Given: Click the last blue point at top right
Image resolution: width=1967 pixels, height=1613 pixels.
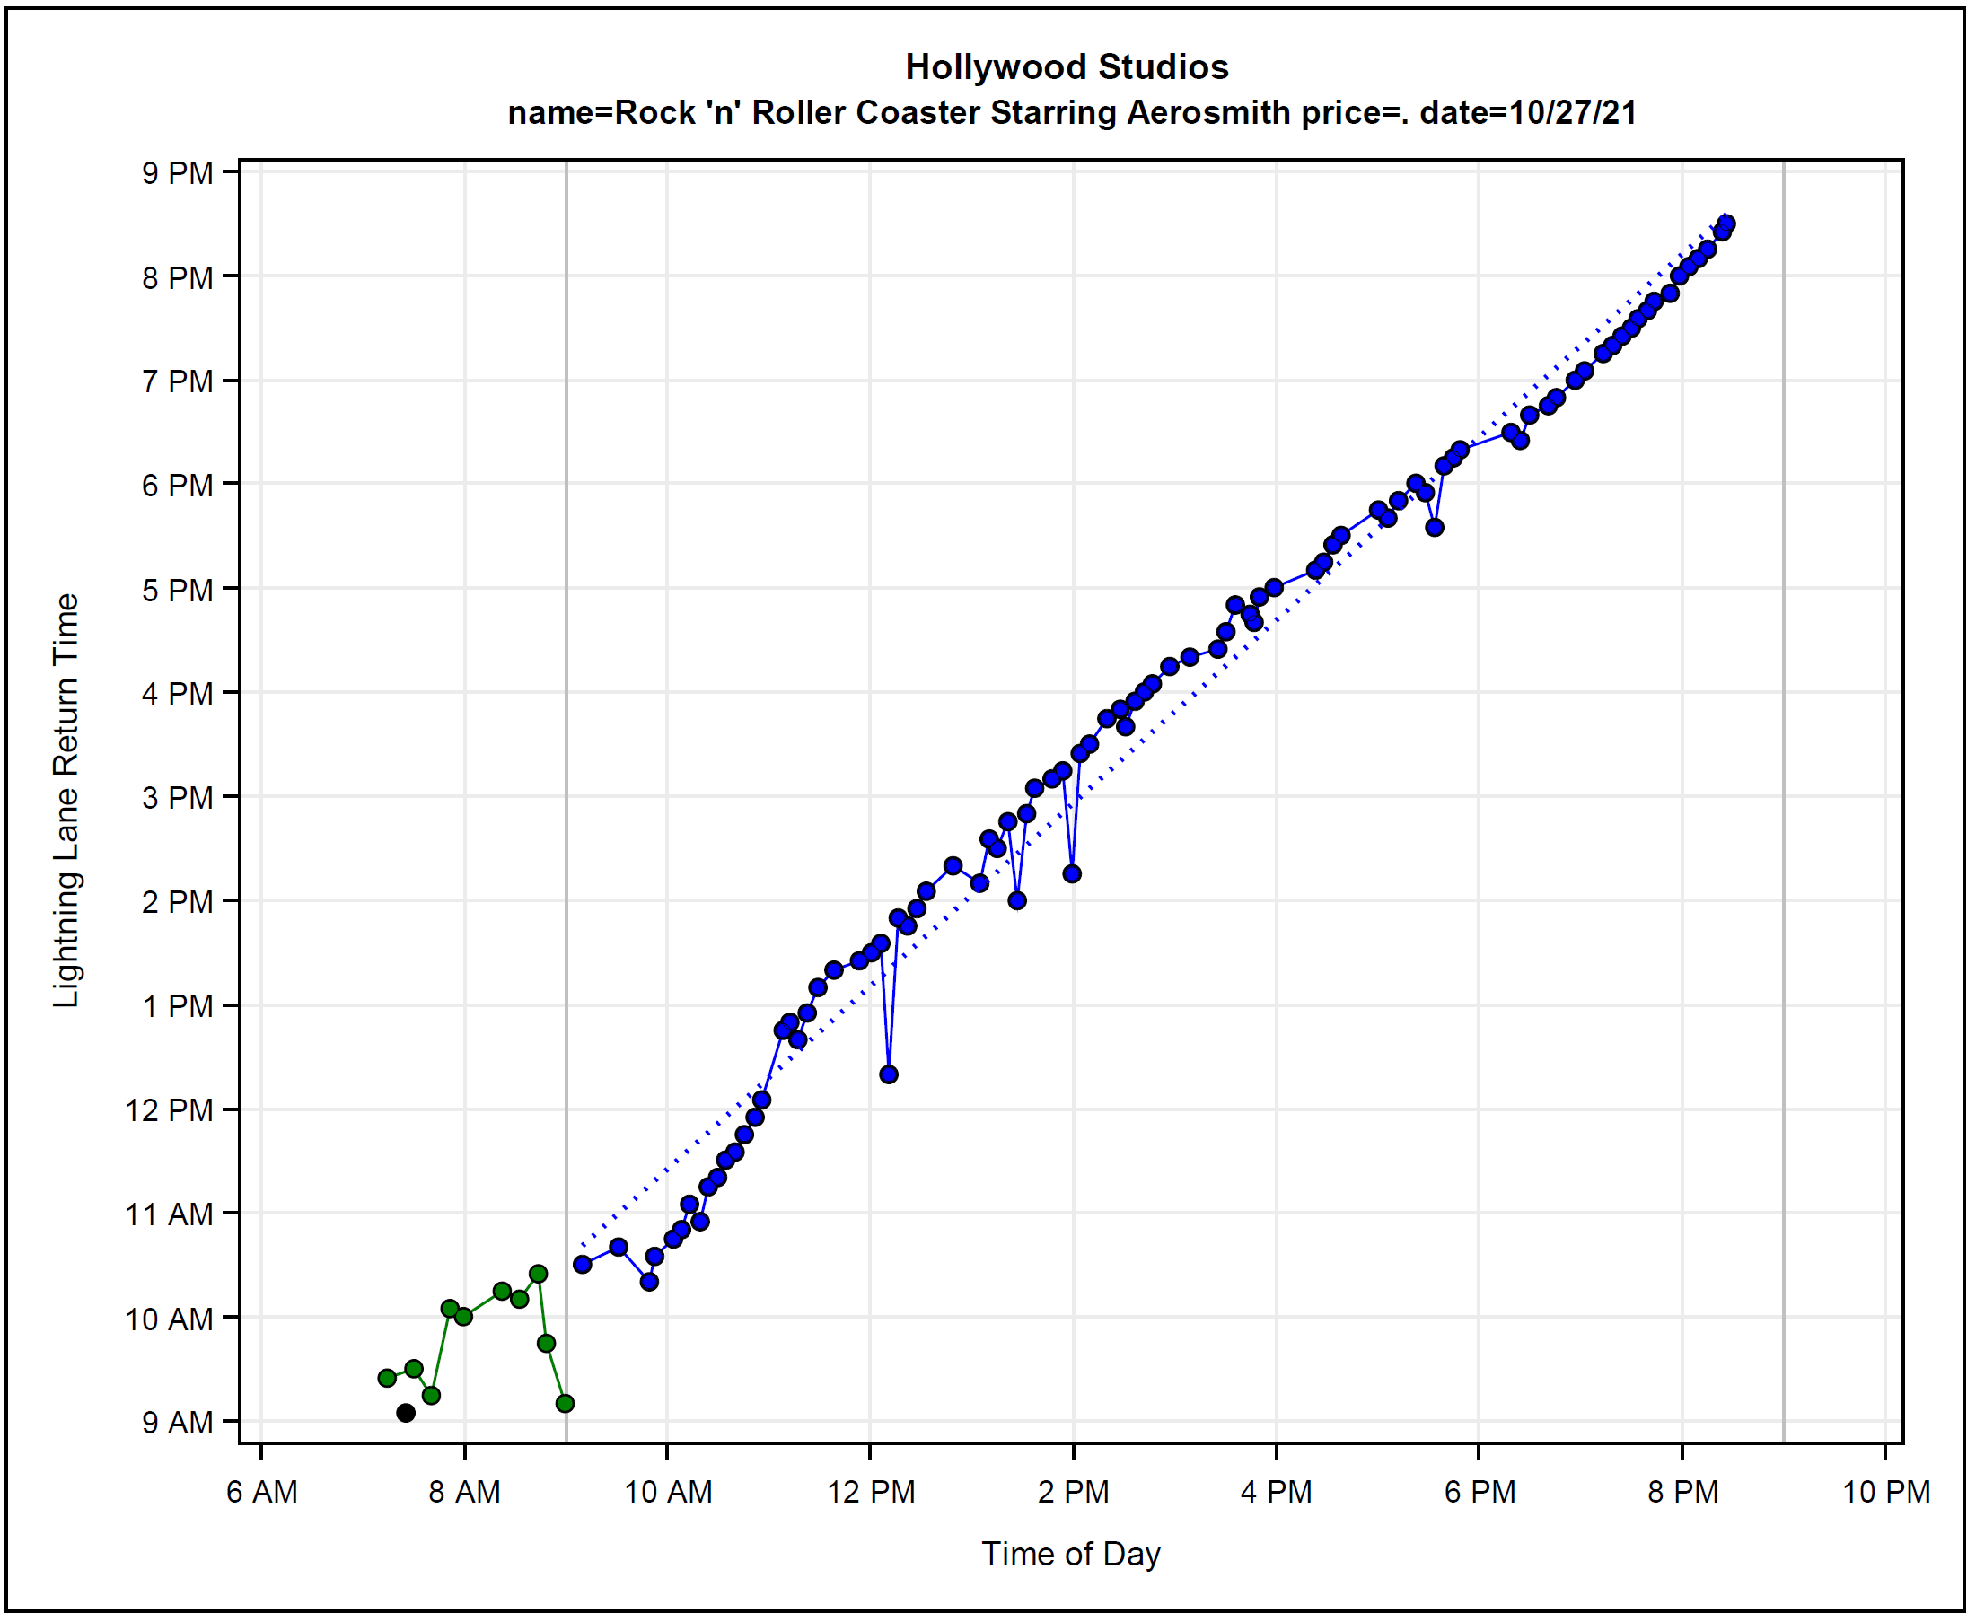Looking at the screenshot, I should (x=1726, y=224).
